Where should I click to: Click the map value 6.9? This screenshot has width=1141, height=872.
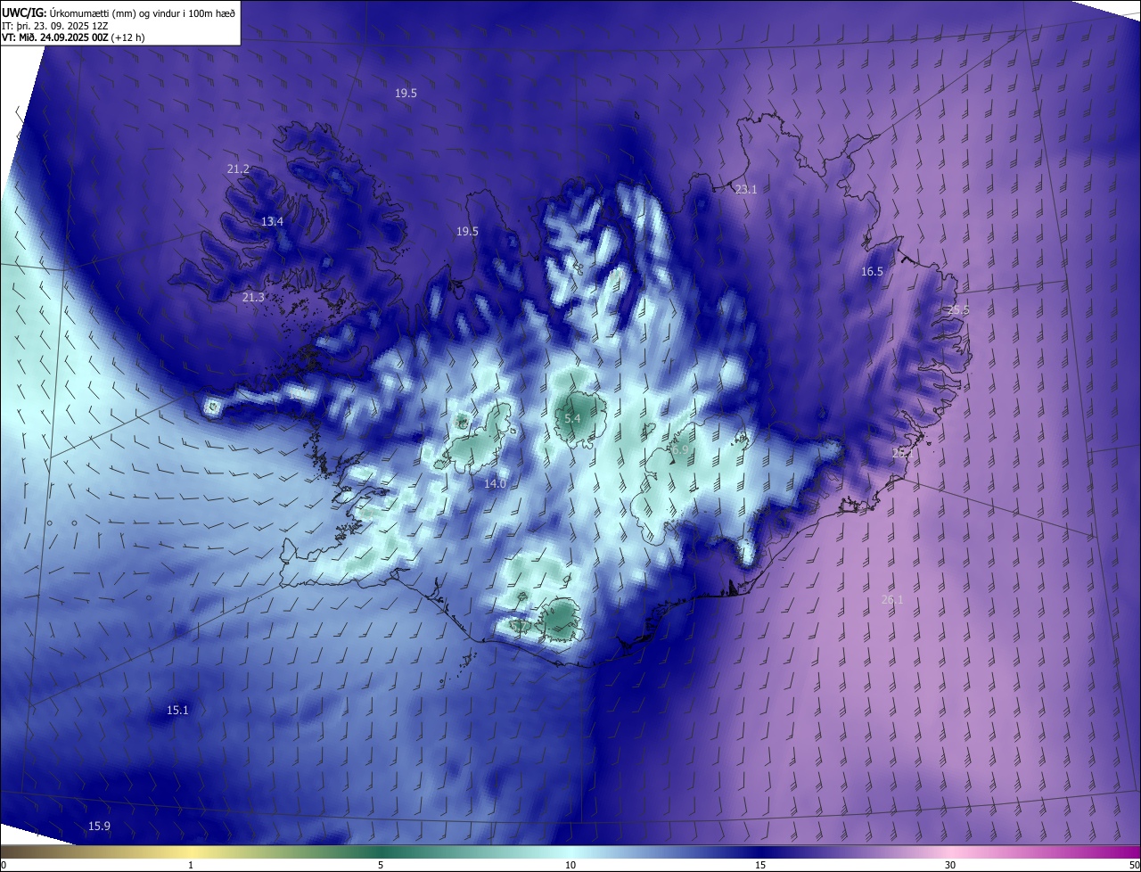680,450
